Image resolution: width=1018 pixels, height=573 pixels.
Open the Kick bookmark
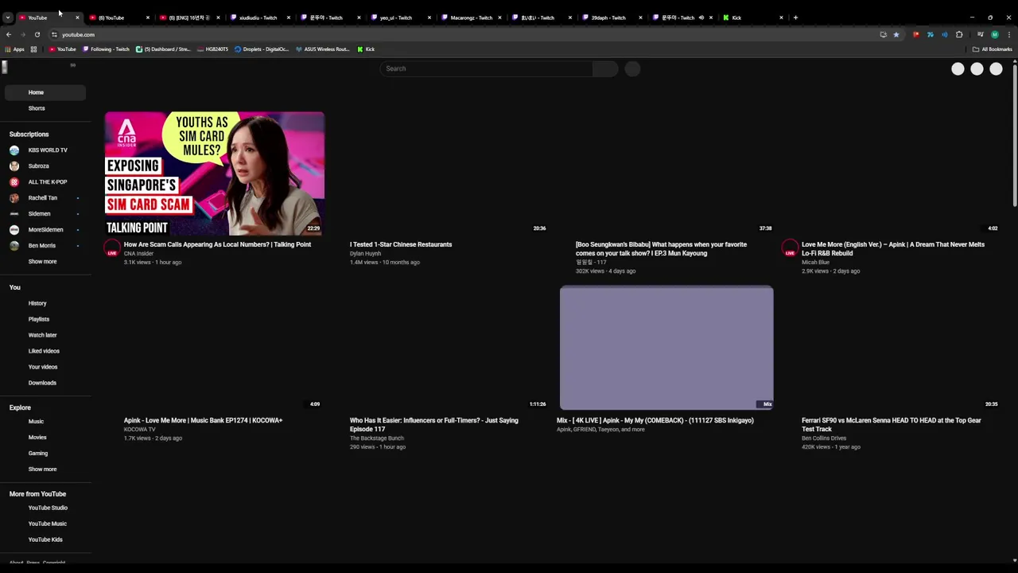click(x=366, y=49)
